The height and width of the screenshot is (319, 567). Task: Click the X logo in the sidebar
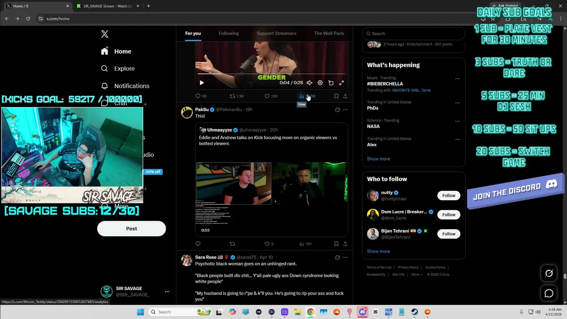click(105, 34)
